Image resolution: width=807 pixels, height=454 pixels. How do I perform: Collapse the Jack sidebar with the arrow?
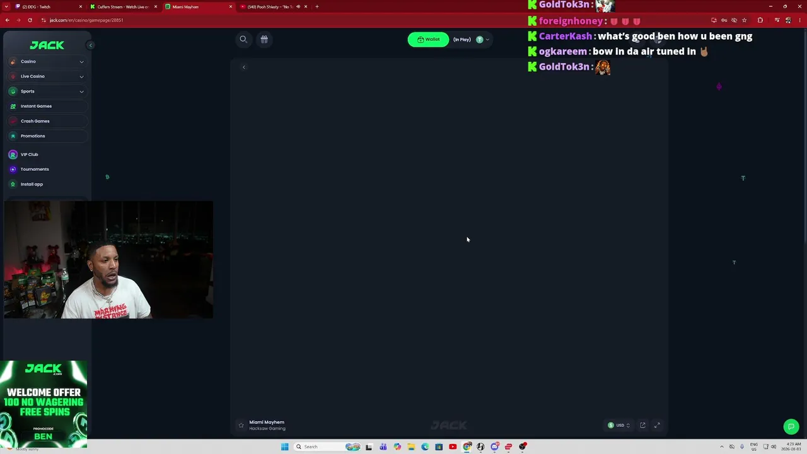[90, 45]
